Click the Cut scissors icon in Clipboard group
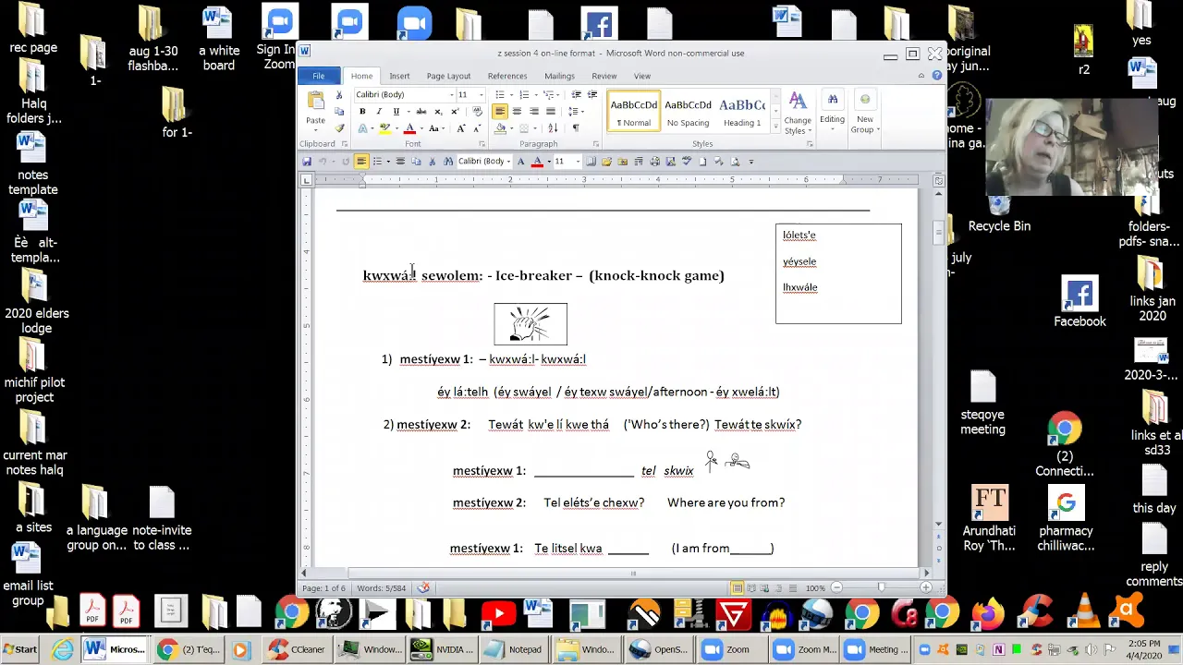This screenshot has height=665, width=1183. [x=339, y=95]
